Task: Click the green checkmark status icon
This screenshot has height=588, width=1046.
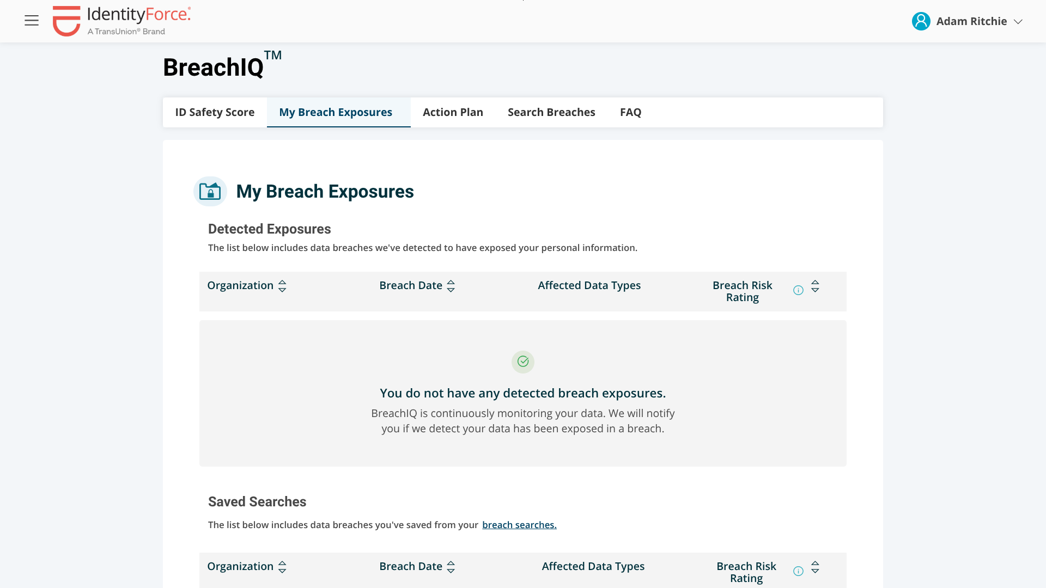Action: click(523, 362)
